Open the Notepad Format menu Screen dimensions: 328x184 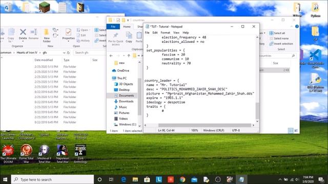click(165, 33)
